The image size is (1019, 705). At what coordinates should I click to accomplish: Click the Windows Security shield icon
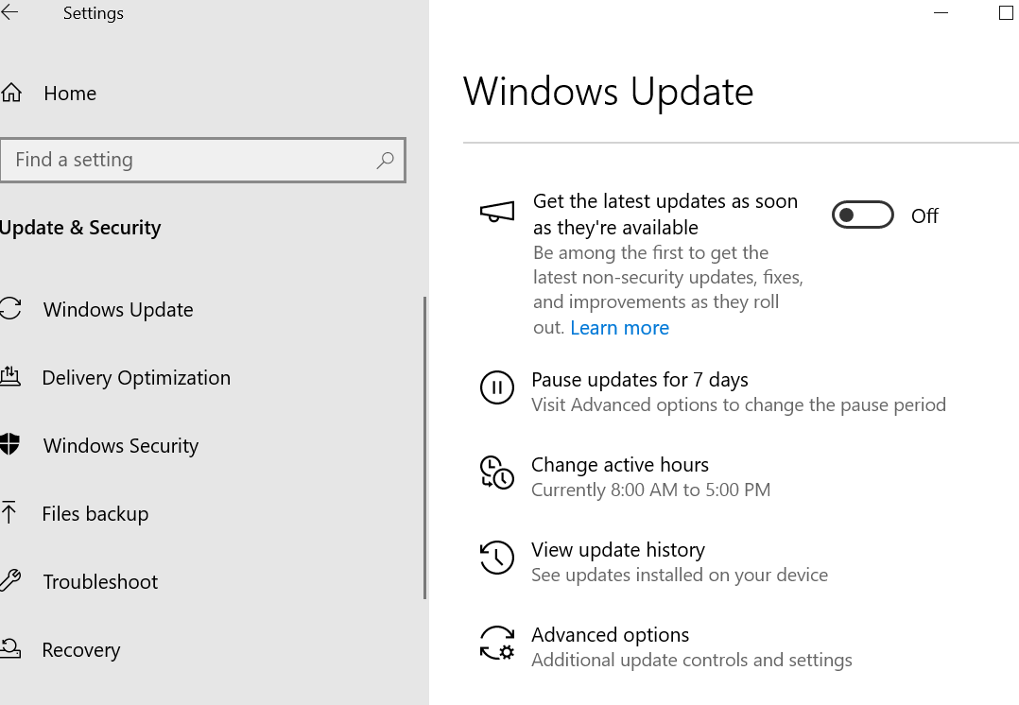coord(9,444)
